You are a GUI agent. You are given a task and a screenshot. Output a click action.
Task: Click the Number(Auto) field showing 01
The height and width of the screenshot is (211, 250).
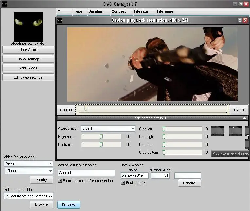(160, 175)
